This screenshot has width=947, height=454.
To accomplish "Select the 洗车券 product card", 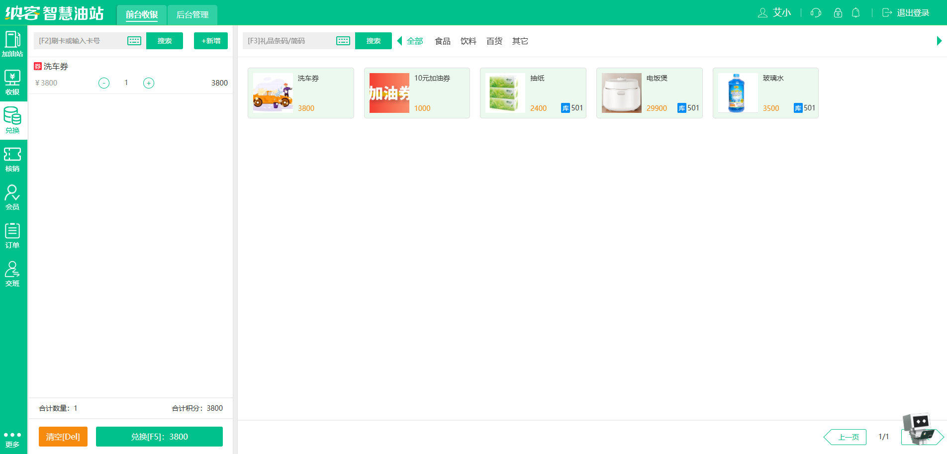I will coord(301,93).
